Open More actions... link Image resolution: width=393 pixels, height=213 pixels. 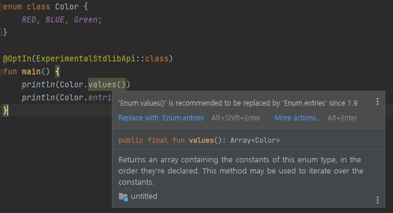click(x=298, y=118)
